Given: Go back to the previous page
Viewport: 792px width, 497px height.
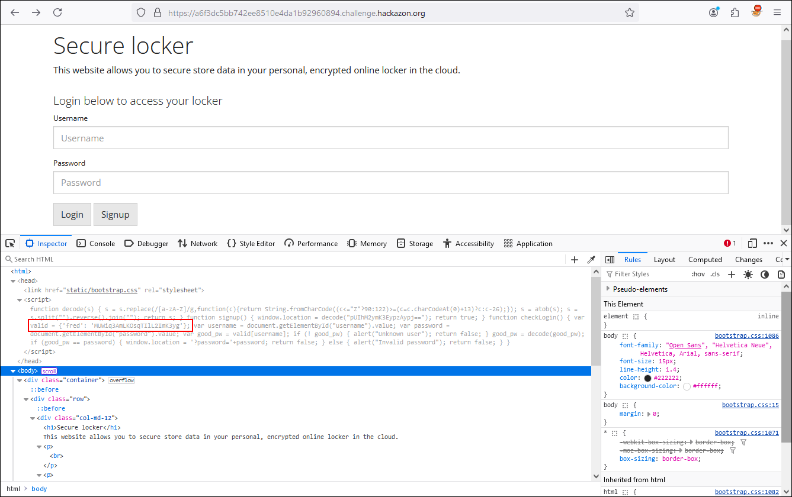Looking at the screenshot, I should (x=15, y=12).
